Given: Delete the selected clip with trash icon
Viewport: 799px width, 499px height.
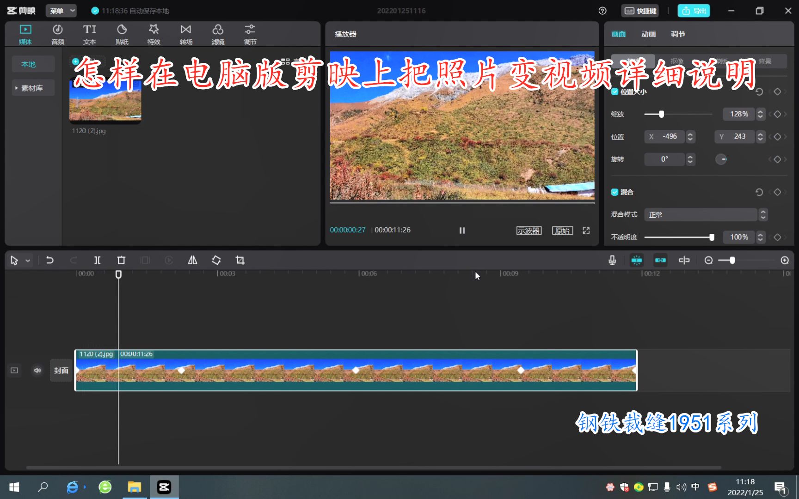Looking at the screenshot, I should 121,260.
